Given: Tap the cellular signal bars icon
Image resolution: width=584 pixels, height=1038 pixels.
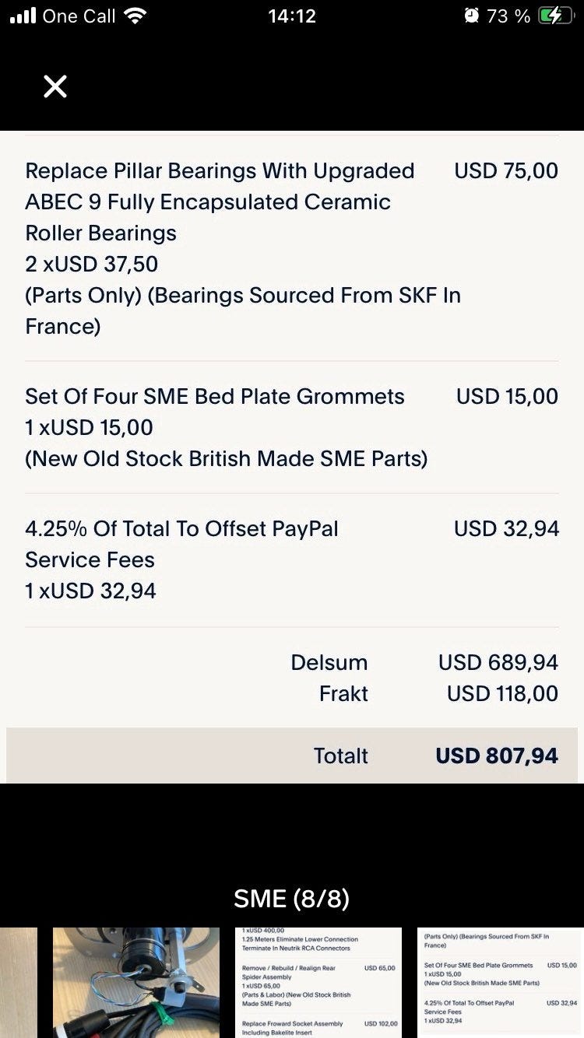Looking at the screenshot, I should [x=23, y=16].
